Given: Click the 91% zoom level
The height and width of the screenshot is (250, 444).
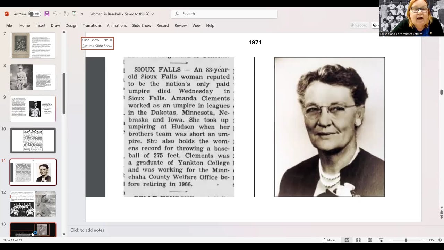Looking at the screenshot, I should (x=432, y=240).
